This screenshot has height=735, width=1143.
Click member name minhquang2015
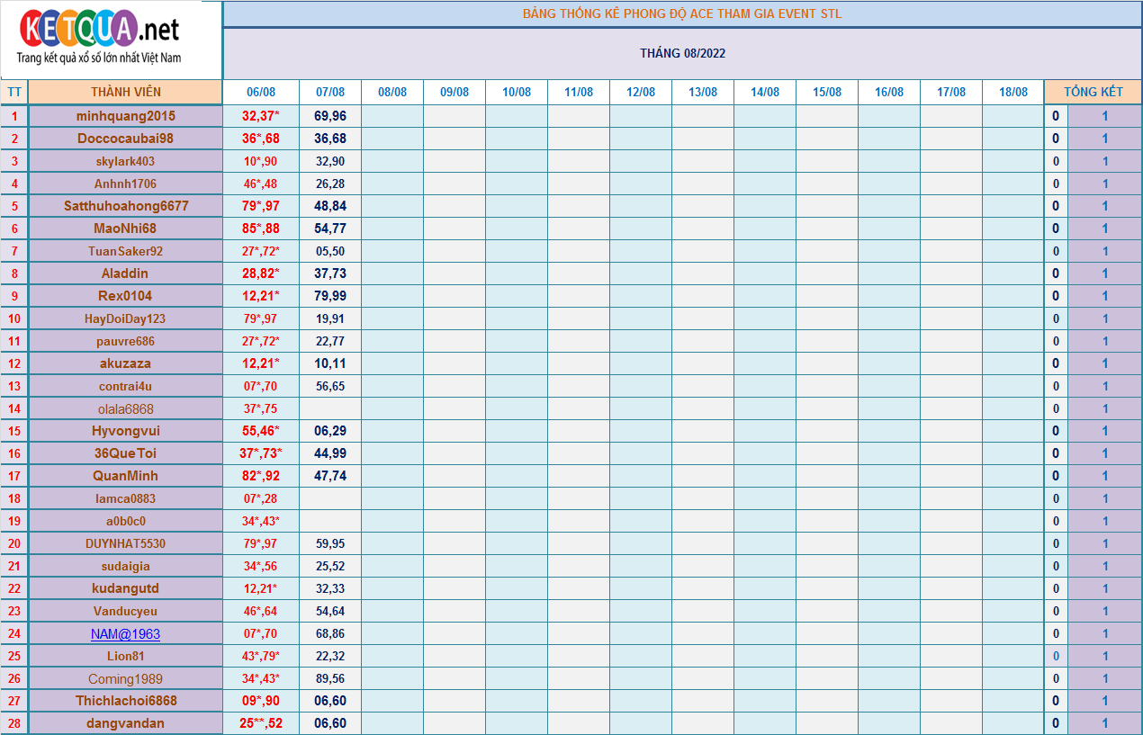coord(125,116)
